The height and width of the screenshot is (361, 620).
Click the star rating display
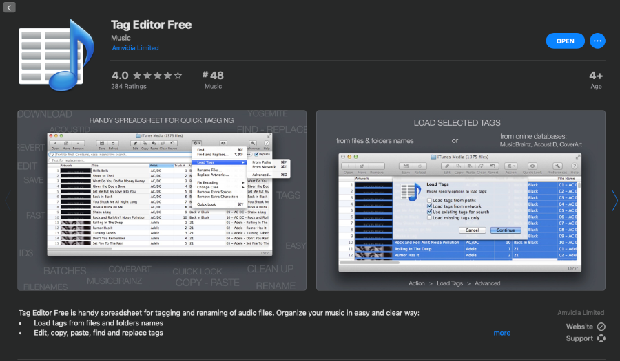point(157,76)
